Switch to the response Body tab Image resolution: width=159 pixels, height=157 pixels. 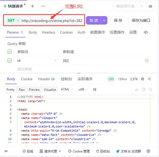pos(11,79)
